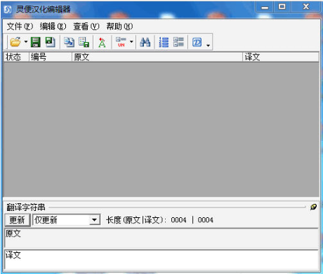
Task: Open the 文件(F) menu
Action: pyautogui.click(x=20, y=27)
